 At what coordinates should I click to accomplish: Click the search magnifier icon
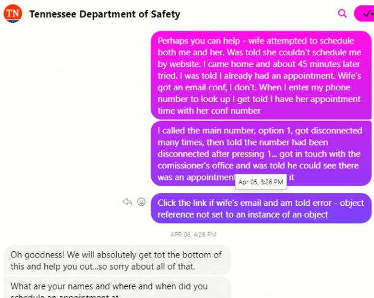point(342,14)
